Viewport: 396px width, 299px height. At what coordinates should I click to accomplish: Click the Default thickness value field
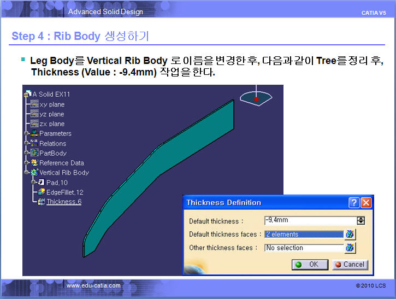(309, 221)
